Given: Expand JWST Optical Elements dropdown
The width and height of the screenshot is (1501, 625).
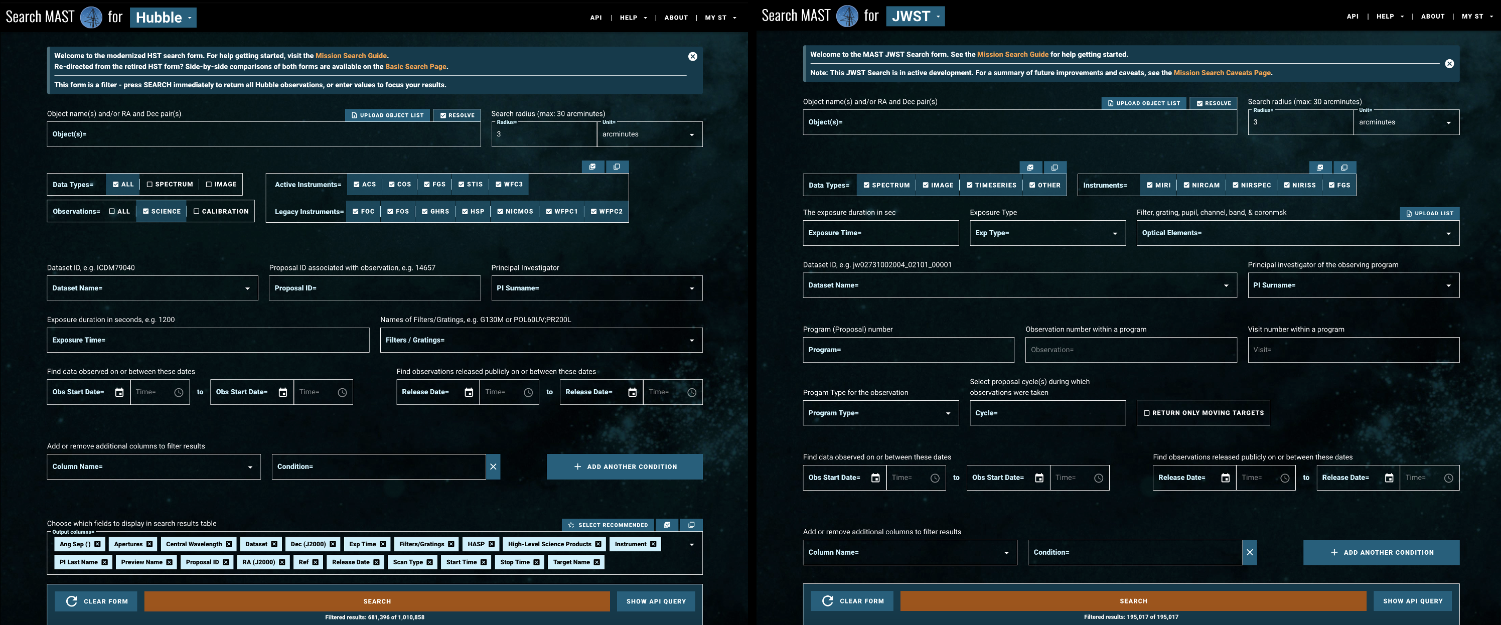Looking at the screenshot, I should 1448,233.
